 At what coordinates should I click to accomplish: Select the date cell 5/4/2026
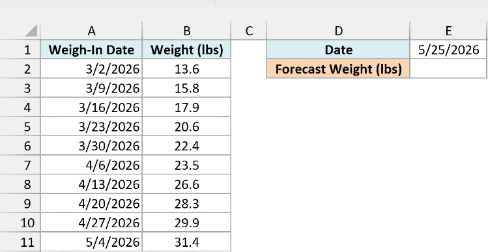[x=91, y=242]
